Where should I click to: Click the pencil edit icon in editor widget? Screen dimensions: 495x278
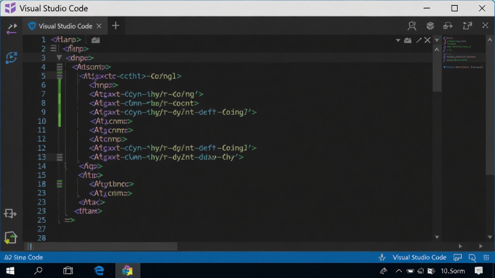pos(419,41)
